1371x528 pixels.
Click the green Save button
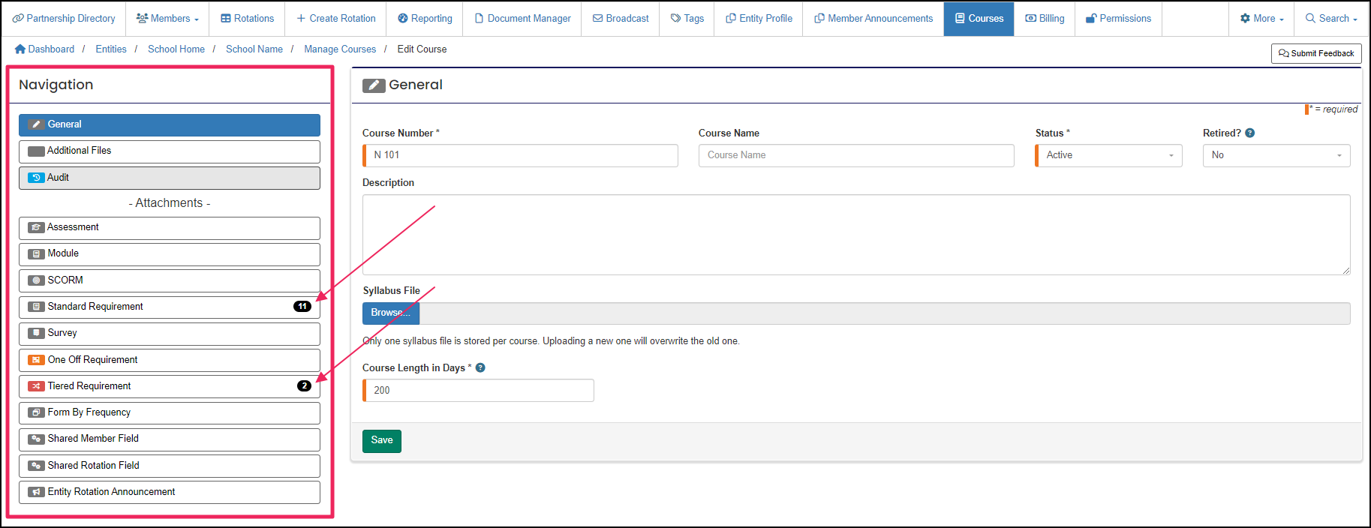click(x=381, y=441)
